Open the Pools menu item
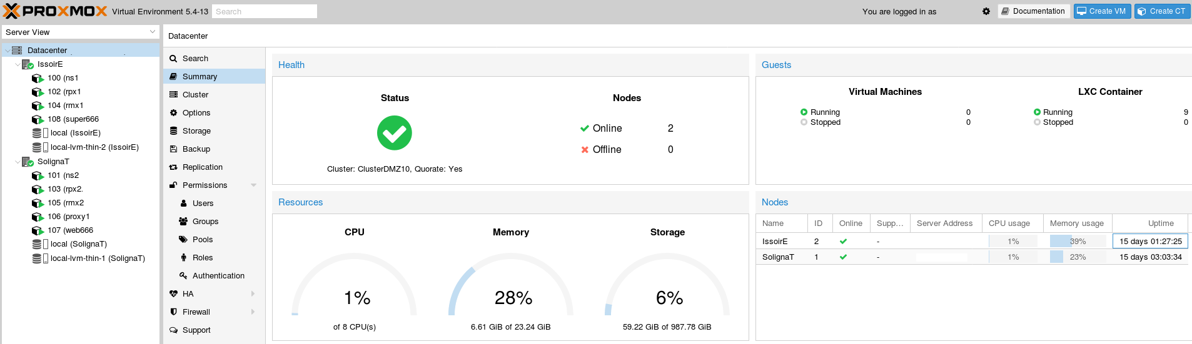 214,240
